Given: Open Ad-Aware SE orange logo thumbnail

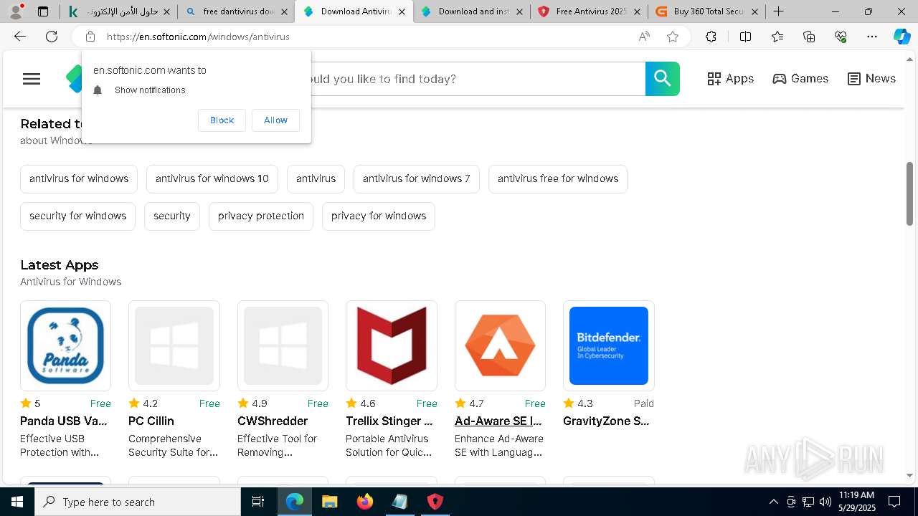Looking at the screenshot, I should tap(500, 345).
